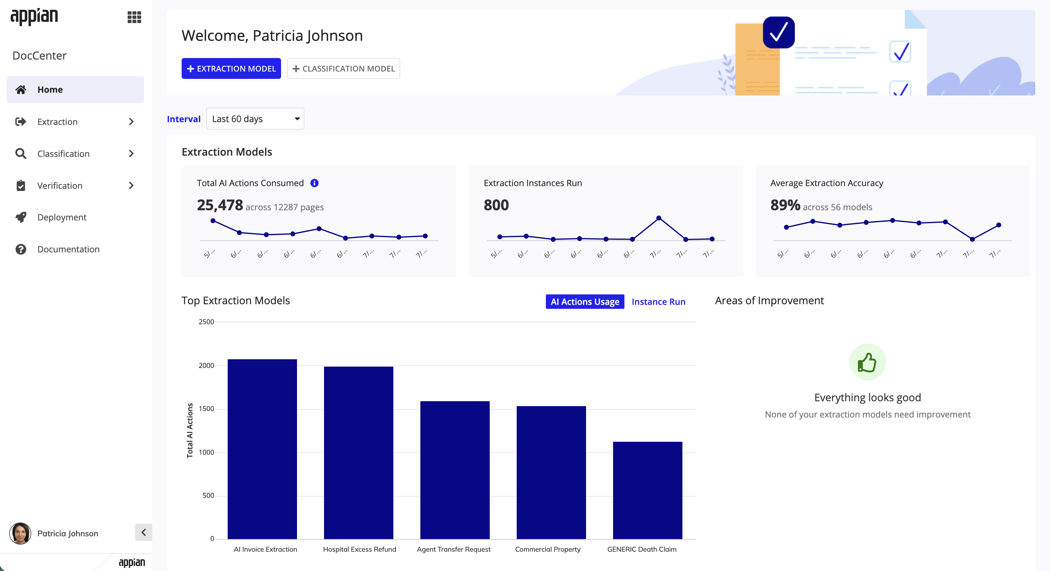Click the Appian logo at top
This screenshot has width=1050, height=571.
tap(34, 17)
